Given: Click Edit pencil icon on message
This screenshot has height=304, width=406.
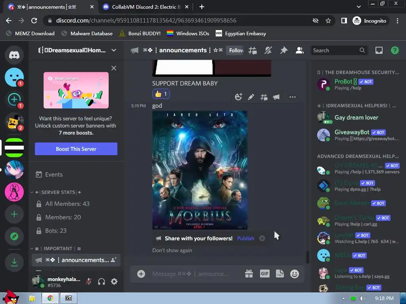Looking at the screenshot, I should click(251, 97).
